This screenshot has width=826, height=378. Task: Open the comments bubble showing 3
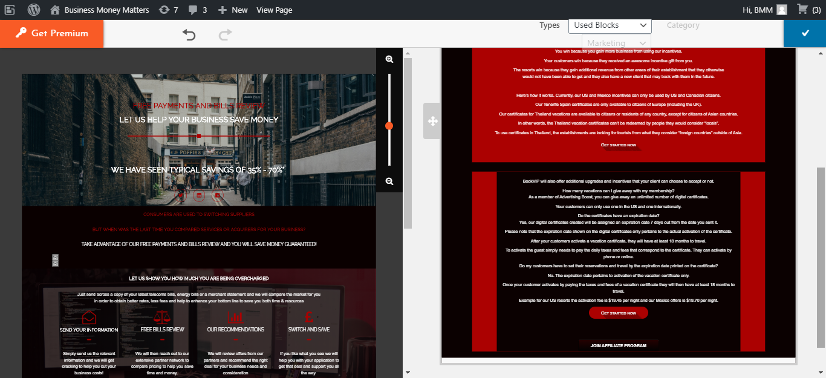point(198,10)
